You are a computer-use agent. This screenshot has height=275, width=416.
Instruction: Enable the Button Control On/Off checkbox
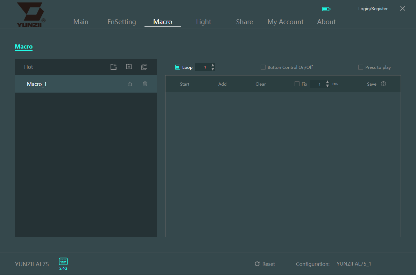pyautogui.click(x=263, y=67)
